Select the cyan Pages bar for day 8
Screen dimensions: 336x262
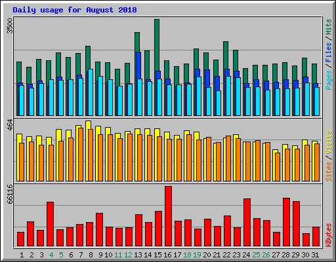coord(91,92)
